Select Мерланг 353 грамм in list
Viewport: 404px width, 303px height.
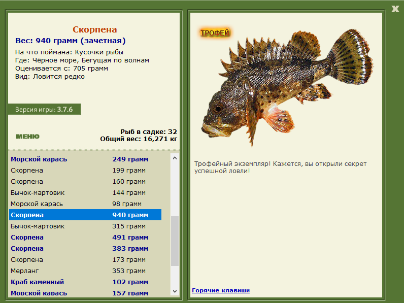point(85,271)
